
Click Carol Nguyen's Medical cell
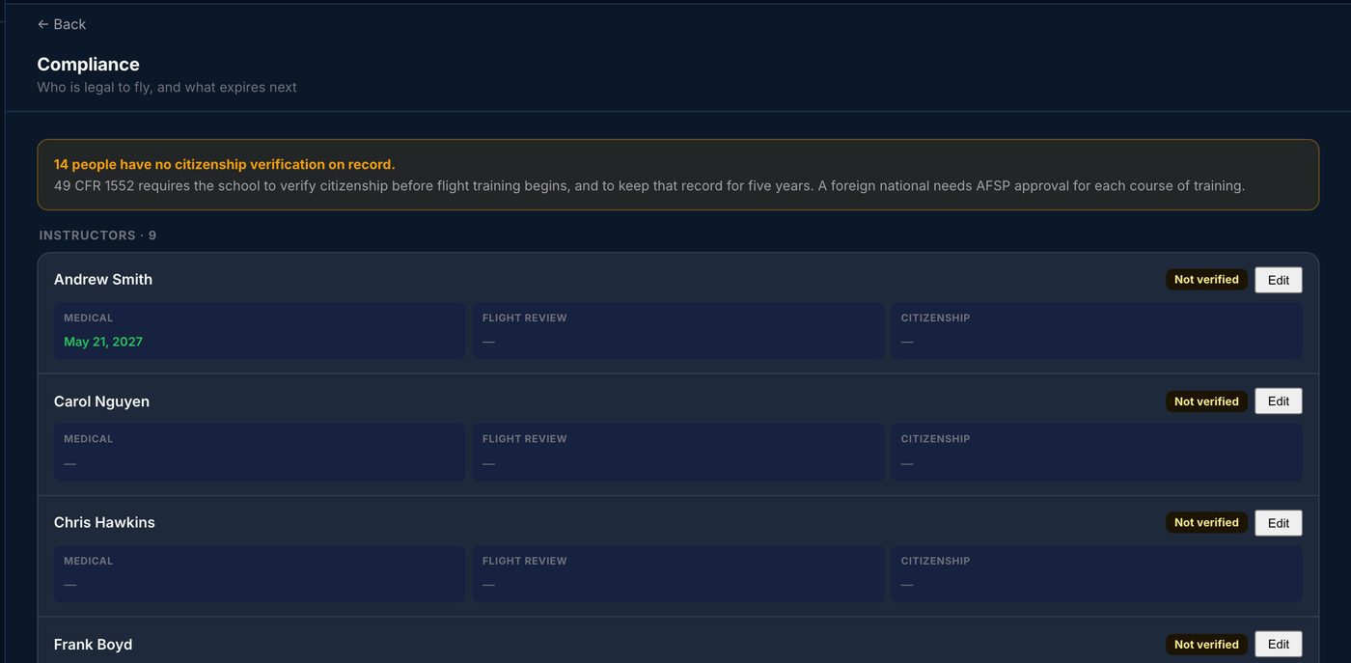coord(259,453)
